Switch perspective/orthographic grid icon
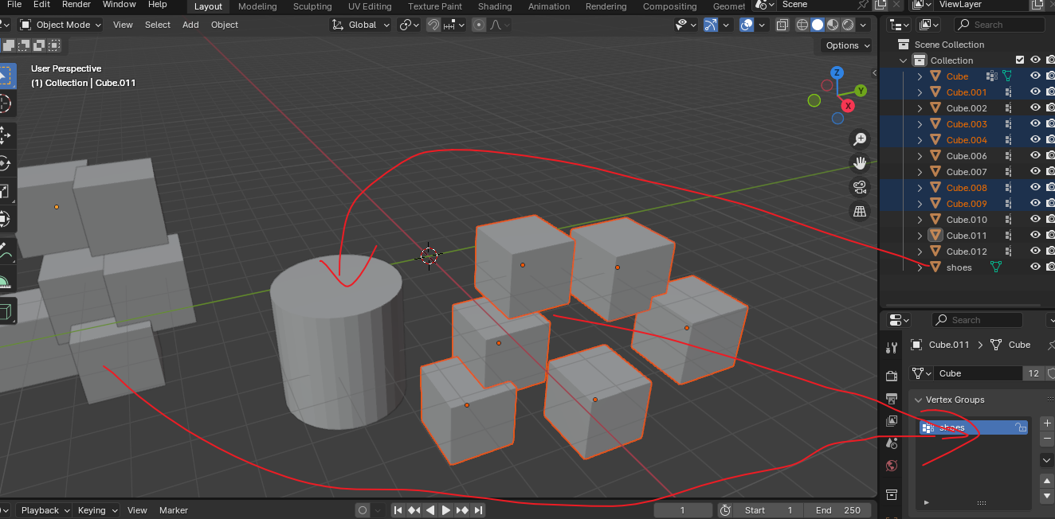The width and height of the screenshot is (1055, 519). pyautogui.click(x=860, y=211)
